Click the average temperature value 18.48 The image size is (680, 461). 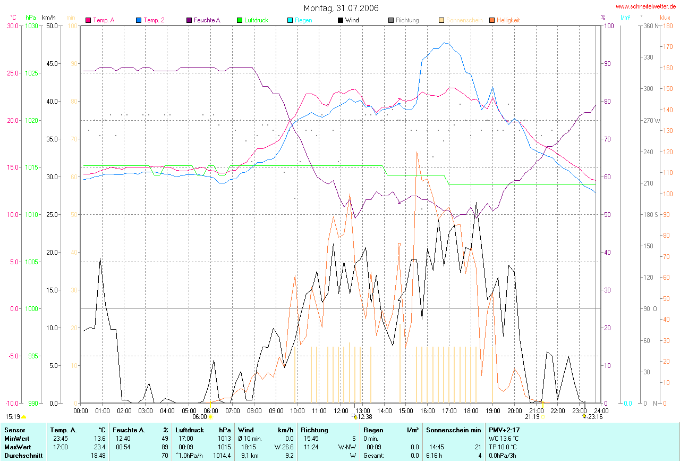coord(98,456)
